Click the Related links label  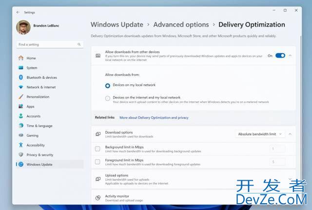coord(105,117)
